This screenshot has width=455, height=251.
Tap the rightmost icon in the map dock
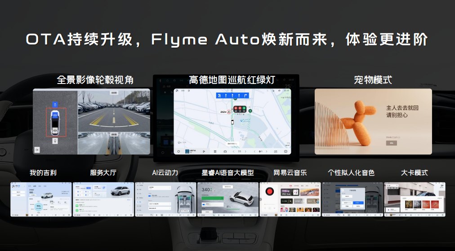[x=285, y=151]
